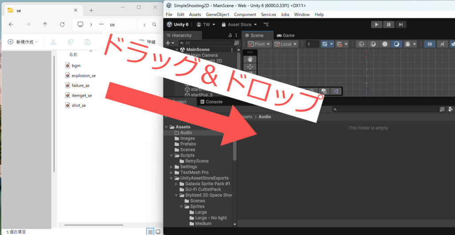The image size is (455, 235).
Task: Open the Services menu
Action: point(268,15)
